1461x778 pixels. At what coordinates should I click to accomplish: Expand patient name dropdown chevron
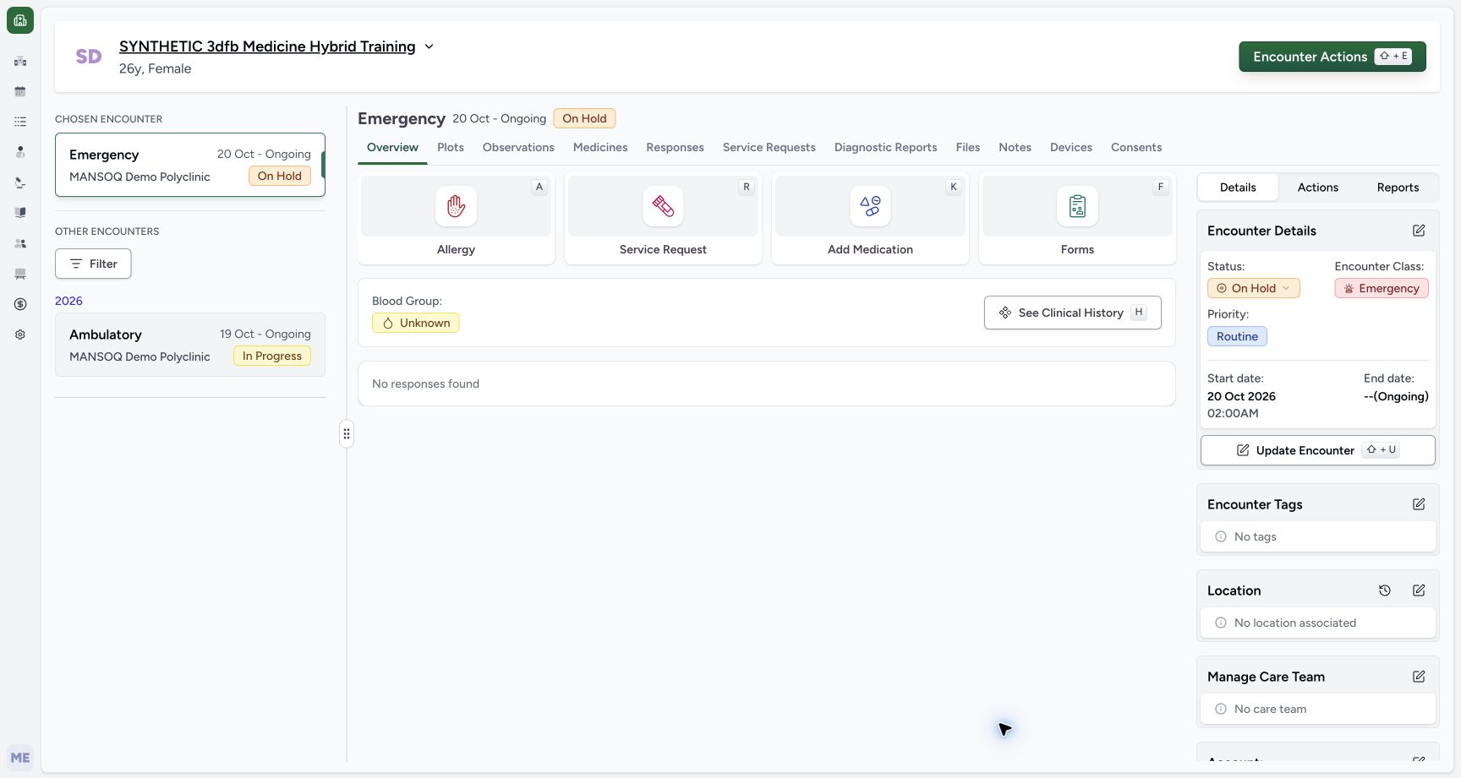click(x=429, y=46)
